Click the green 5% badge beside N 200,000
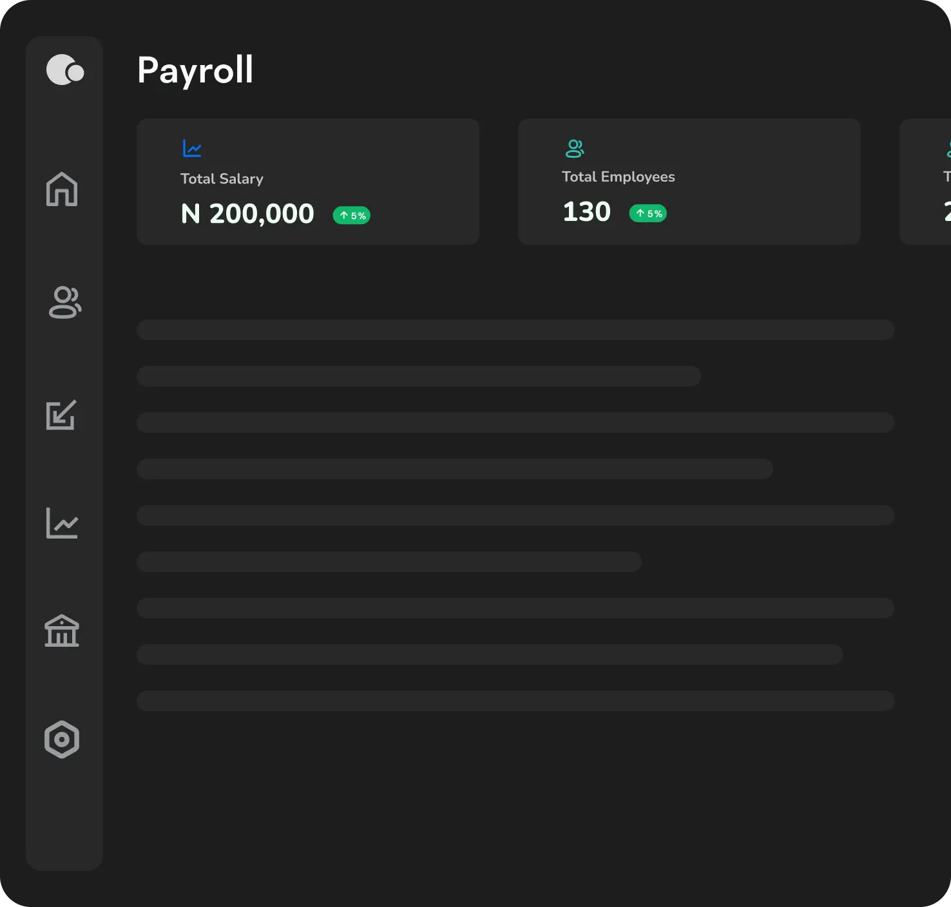Screen dimensions: 951x907 click(352, 216)
